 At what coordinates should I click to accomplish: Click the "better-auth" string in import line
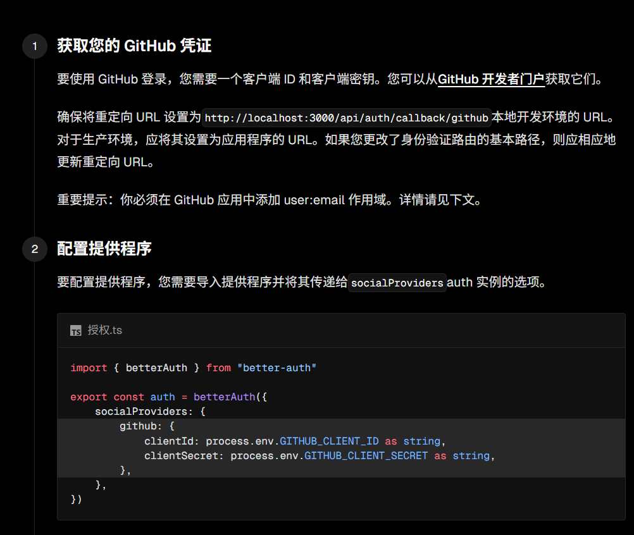(277, 367)
